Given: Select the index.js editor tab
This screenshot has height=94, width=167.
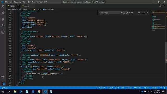Looking at the screenshot, I should coord(12,6).
